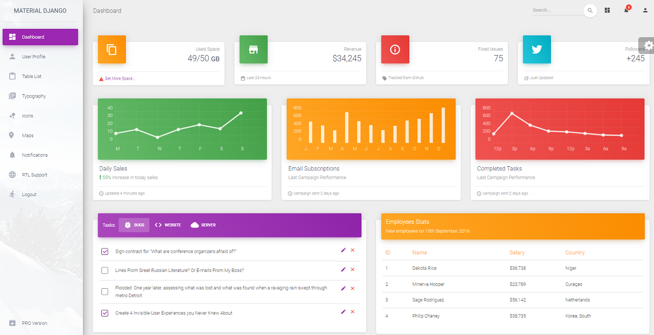Open the settings gear panel

(x=647, y=45)
